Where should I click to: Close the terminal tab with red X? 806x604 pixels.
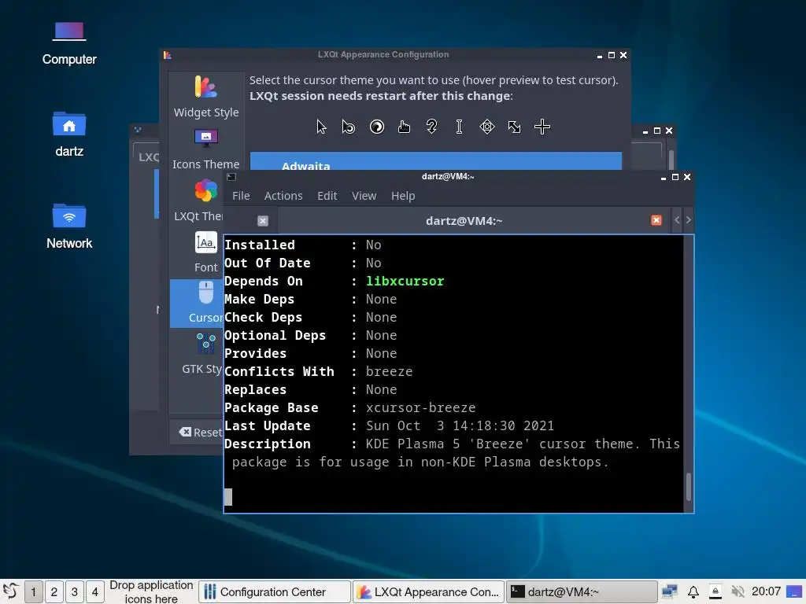point(656,220)
